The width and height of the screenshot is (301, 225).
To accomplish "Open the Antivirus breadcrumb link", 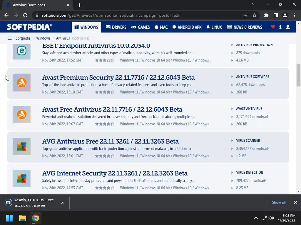I will (x=63, y=38).
